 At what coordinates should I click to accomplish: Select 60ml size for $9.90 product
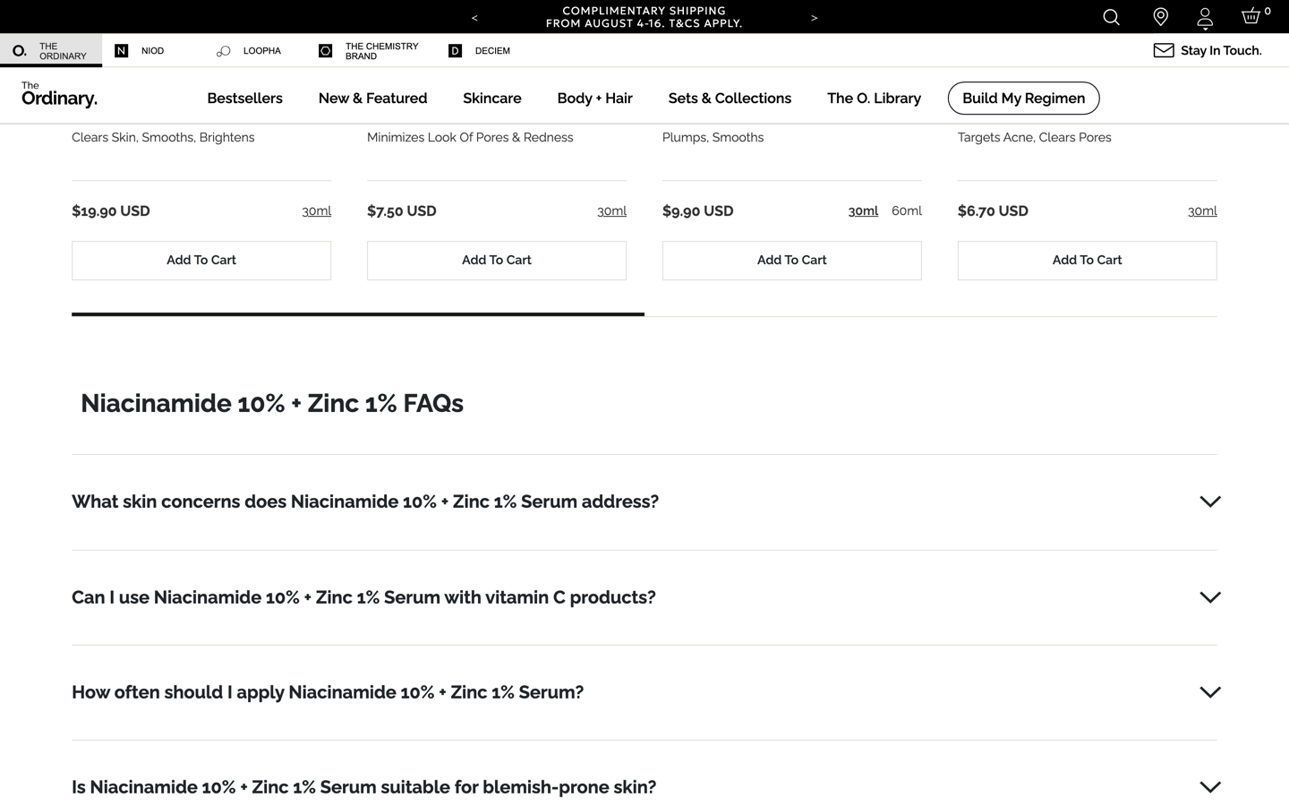coord(907,211)
